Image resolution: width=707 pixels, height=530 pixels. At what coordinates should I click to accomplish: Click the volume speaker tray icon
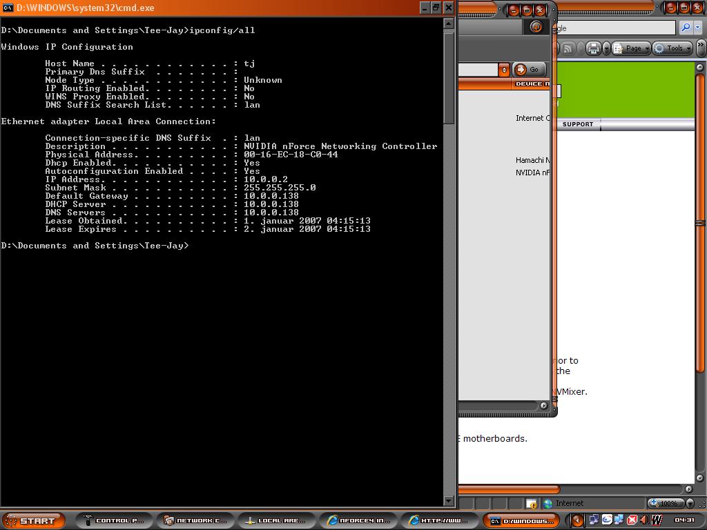coord(643,520)
